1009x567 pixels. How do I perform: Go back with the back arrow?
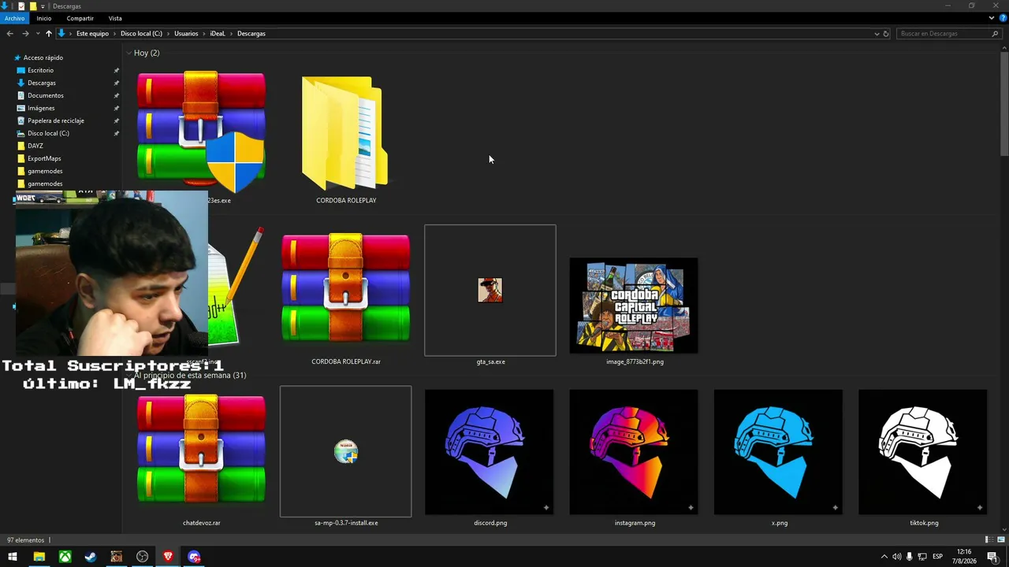point(9,33)
